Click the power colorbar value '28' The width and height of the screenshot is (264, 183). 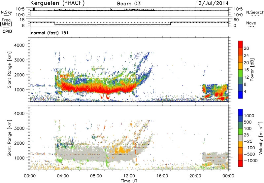tap(246, 48)
